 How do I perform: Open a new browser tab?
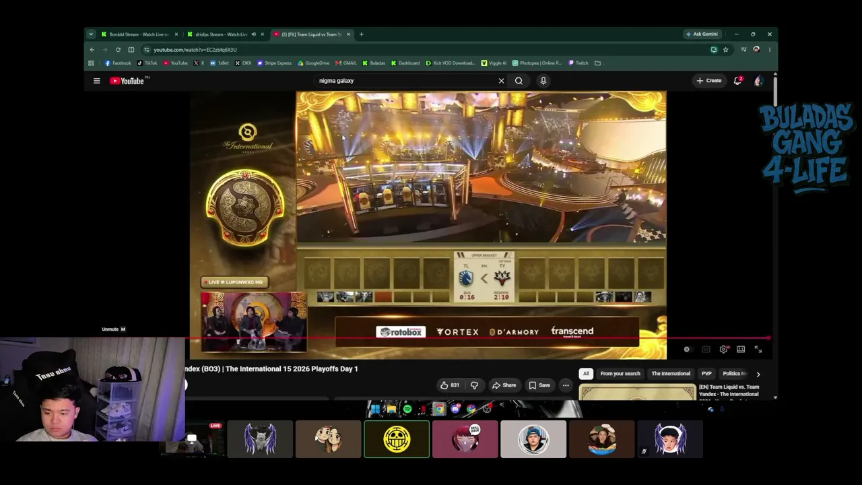[361, 34]
